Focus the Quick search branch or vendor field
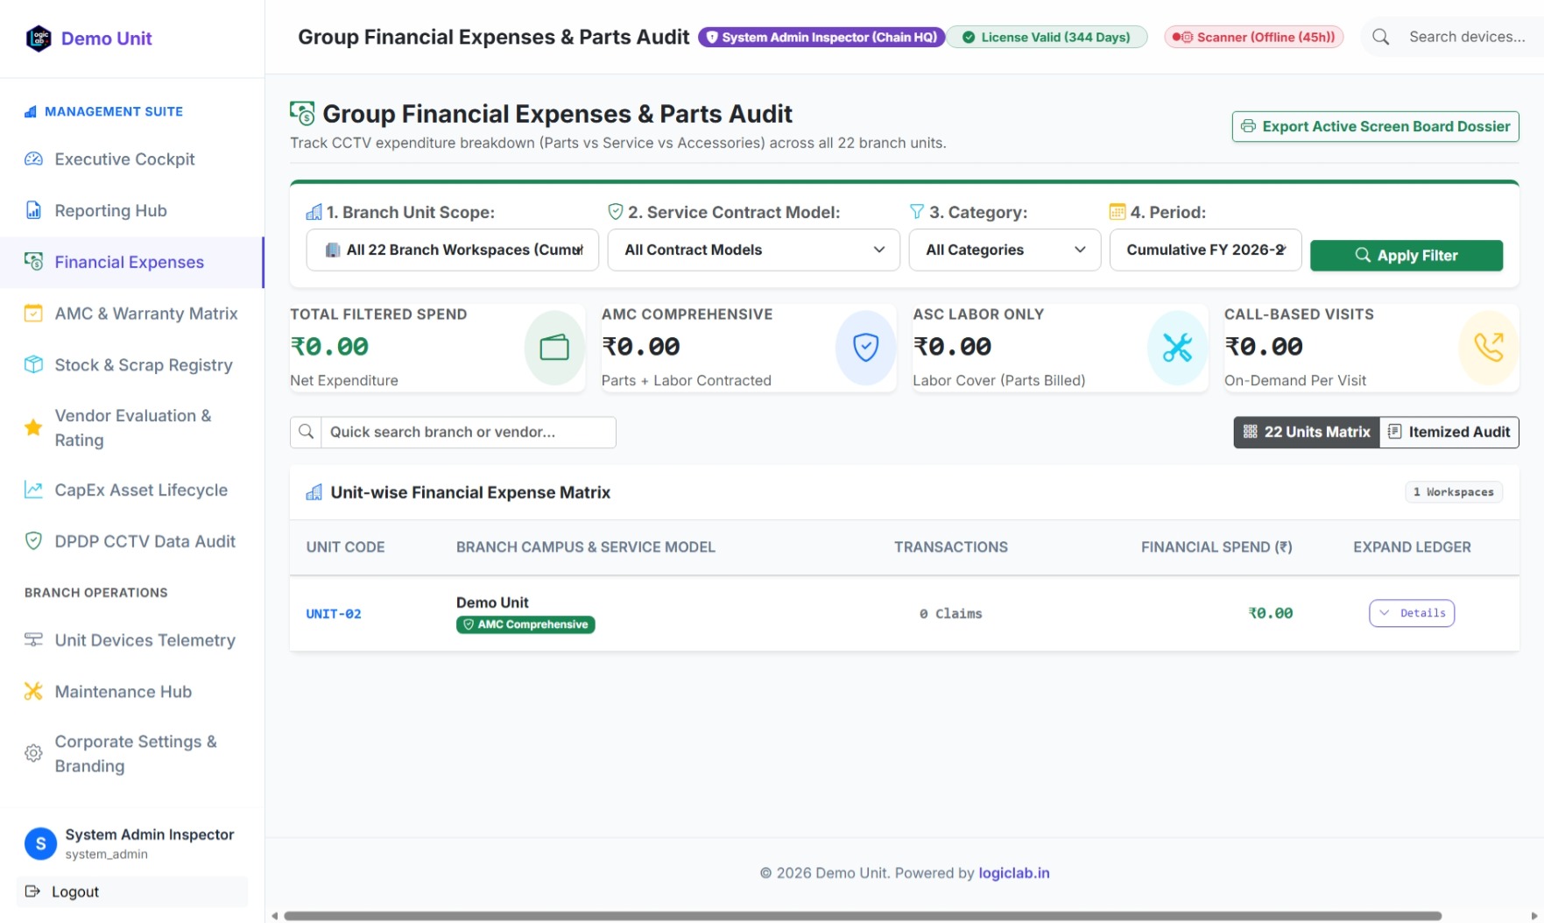 (469, 432)
